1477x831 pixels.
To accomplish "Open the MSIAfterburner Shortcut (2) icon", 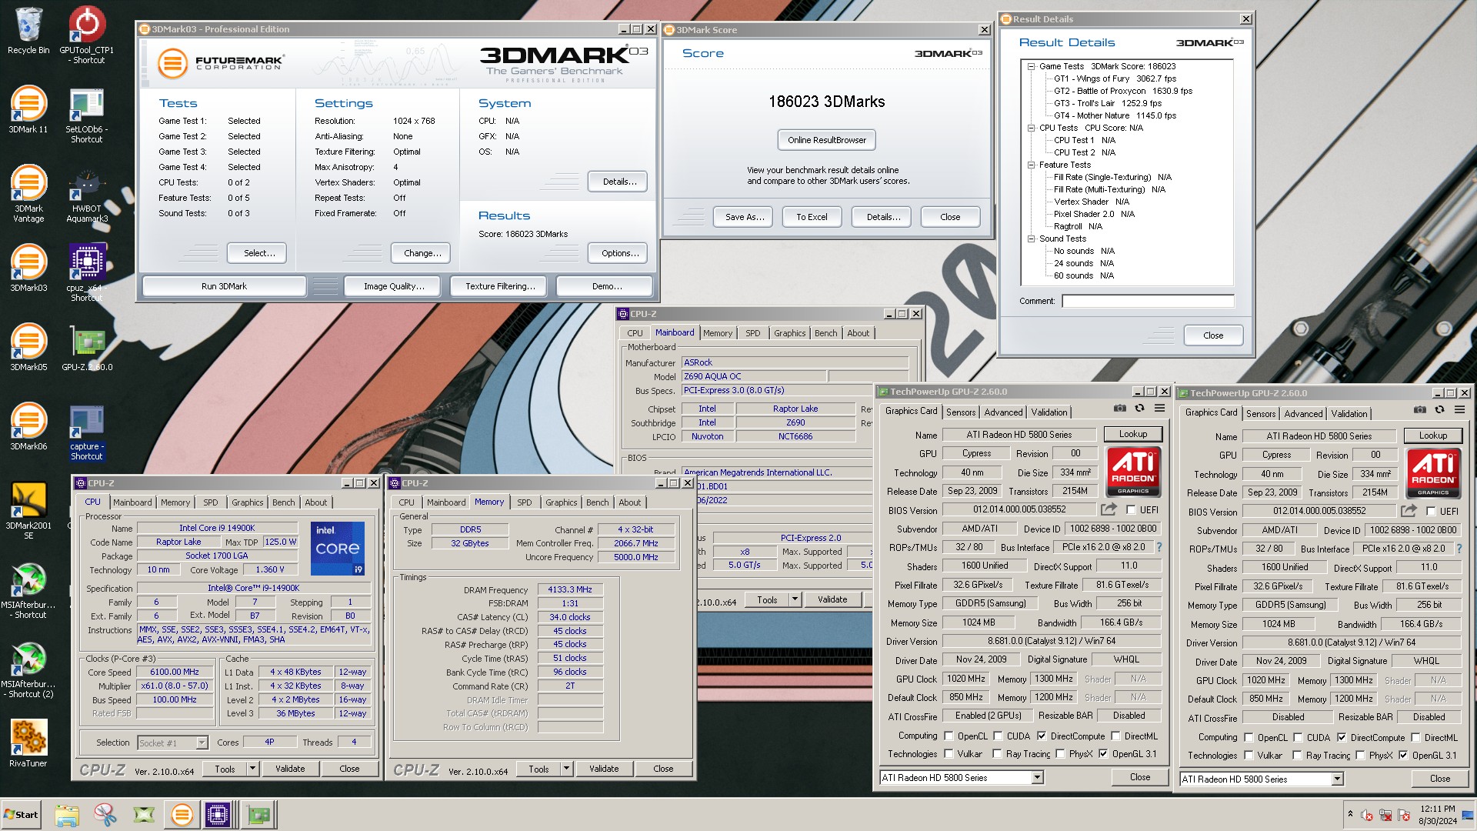I will (x=28, y=669).
